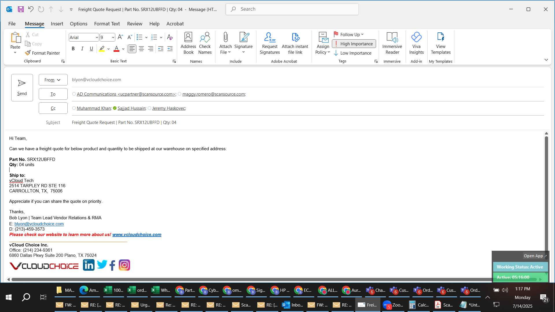Viewport: 555px width, 312px height.
Task: Expand numbering list dropdown arrow
Action: click(x=161, y=37)
